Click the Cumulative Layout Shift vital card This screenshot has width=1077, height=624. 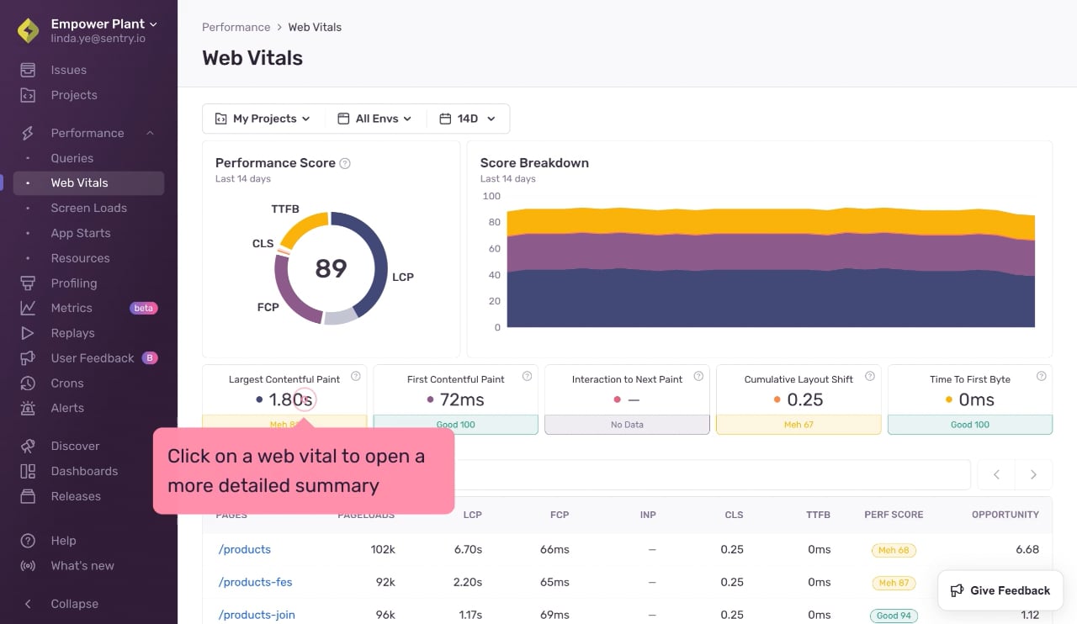(798, 399)
